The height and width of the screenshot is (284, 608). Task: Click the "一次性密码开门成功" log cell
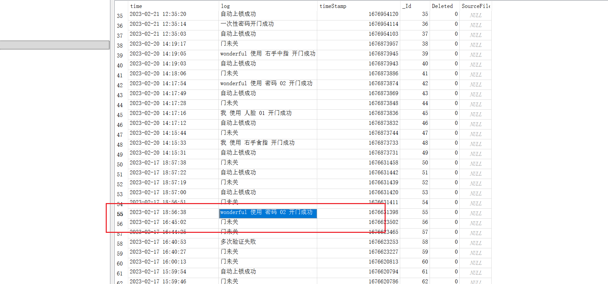coord(247,24)
